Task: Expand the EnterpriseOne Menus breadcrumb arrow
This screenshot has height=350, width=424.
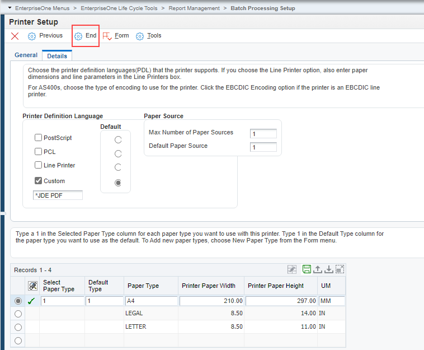Action: [10, 8]
